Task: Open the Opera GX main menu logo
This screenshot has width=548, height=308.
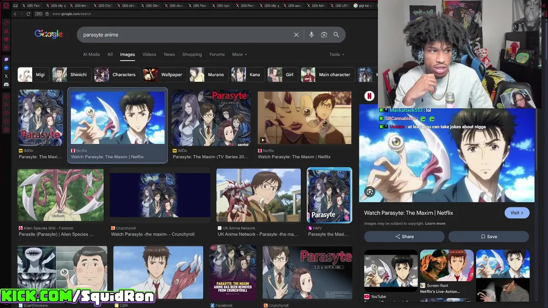Action: (x=6, y=6)
